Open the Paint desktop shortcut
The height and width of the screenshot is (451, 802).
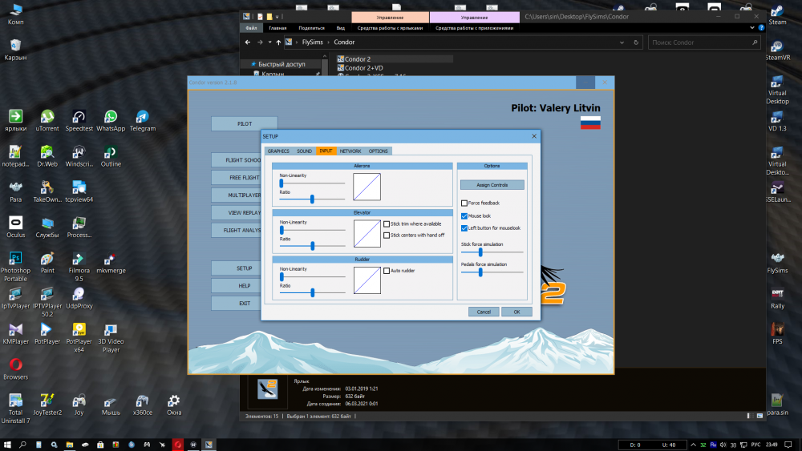(47, 263)
